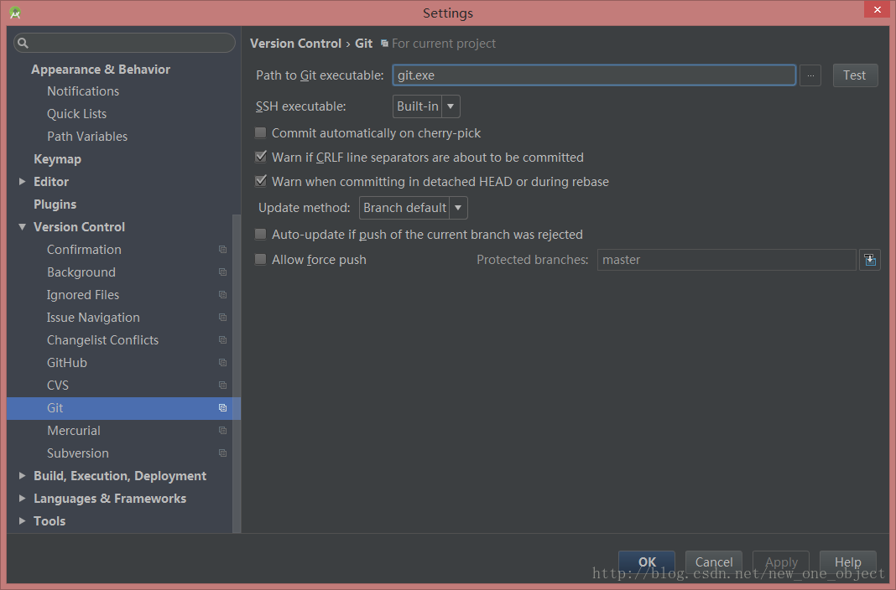Open the SSH executable Built-in dropdown
Screen dimensions: 896x590
tap(426, 106)
